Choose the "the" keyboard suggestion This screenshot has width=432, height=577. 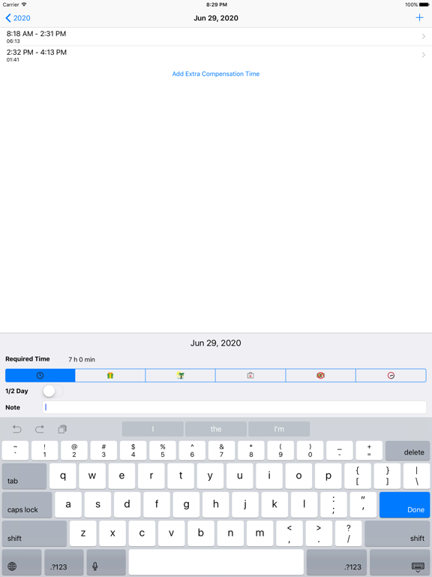tap(216, 429)
